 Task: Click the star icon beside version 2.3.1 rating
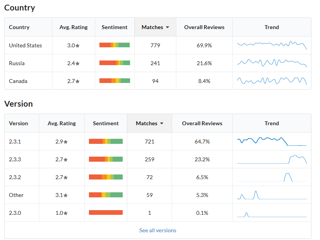66,142
